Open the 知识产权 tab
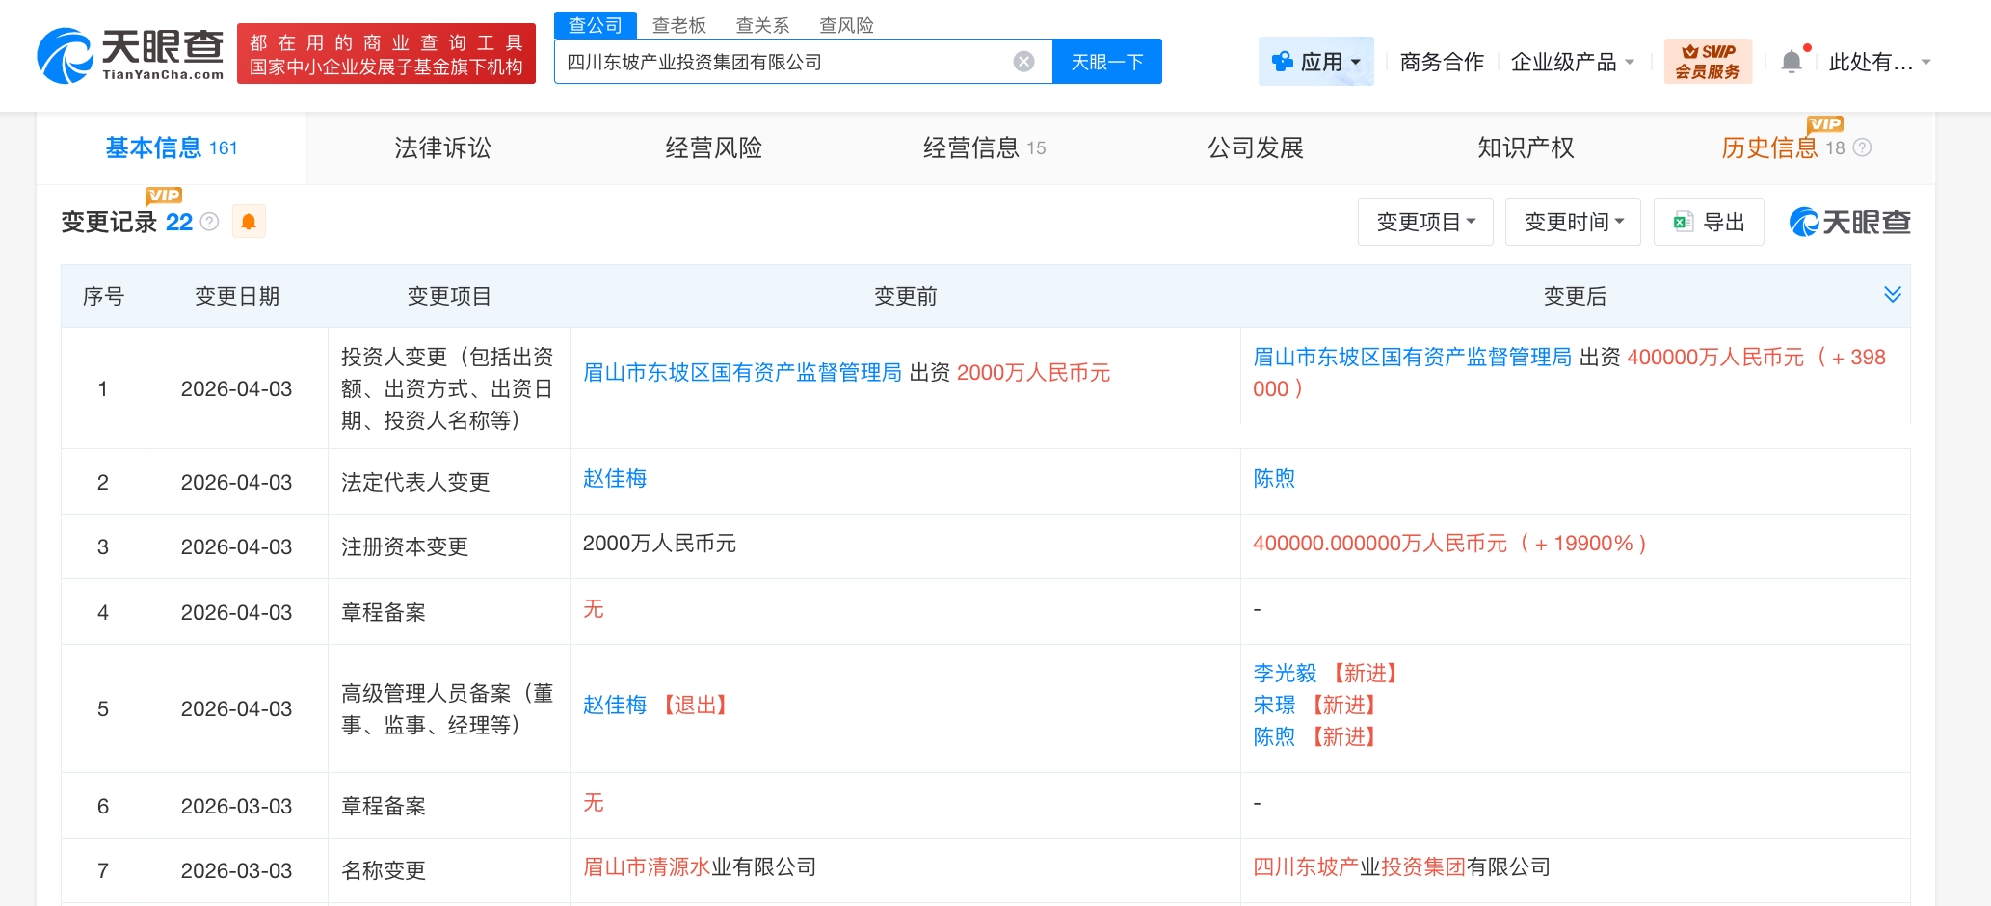The width and height of the screenshot is (1991, 906). [x=1526, y=147]
